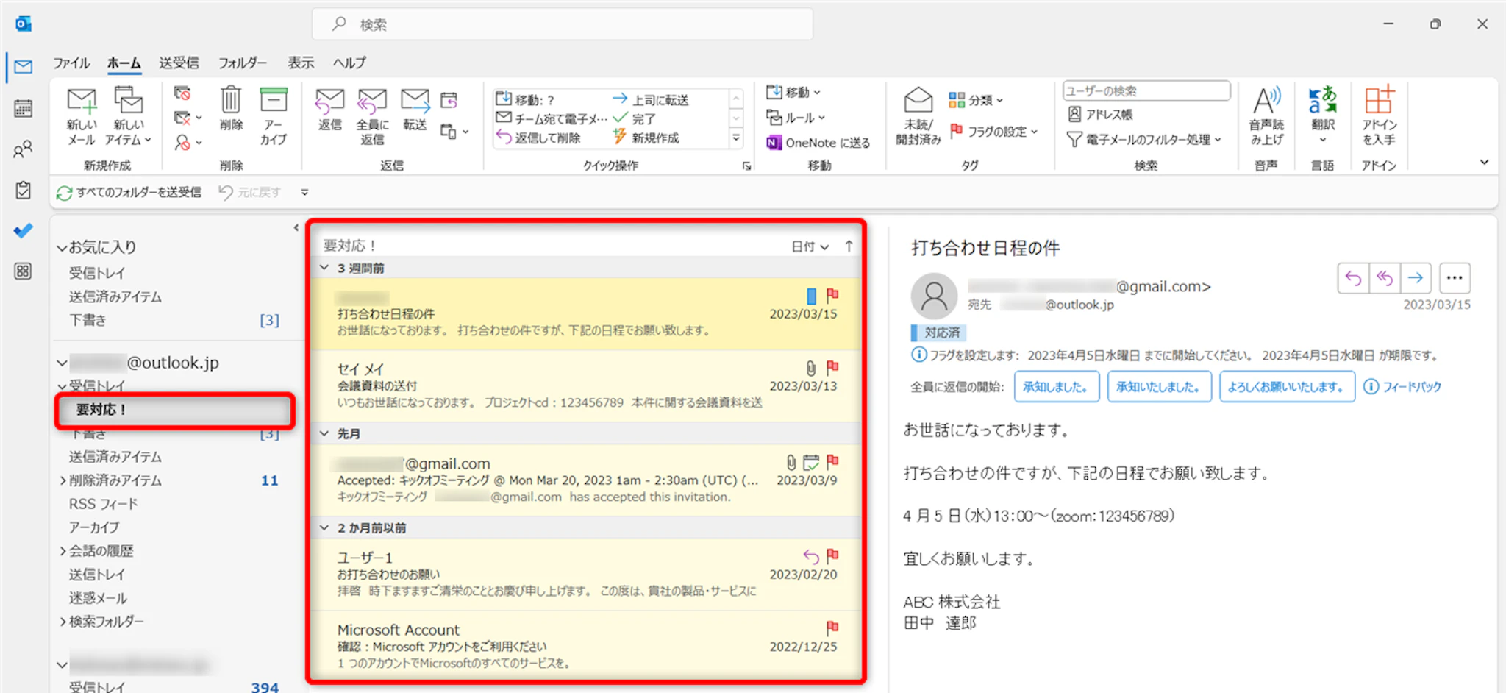Click the New Mail icon
This screenshot has width=1506, height=693.
tap(81, 102)
